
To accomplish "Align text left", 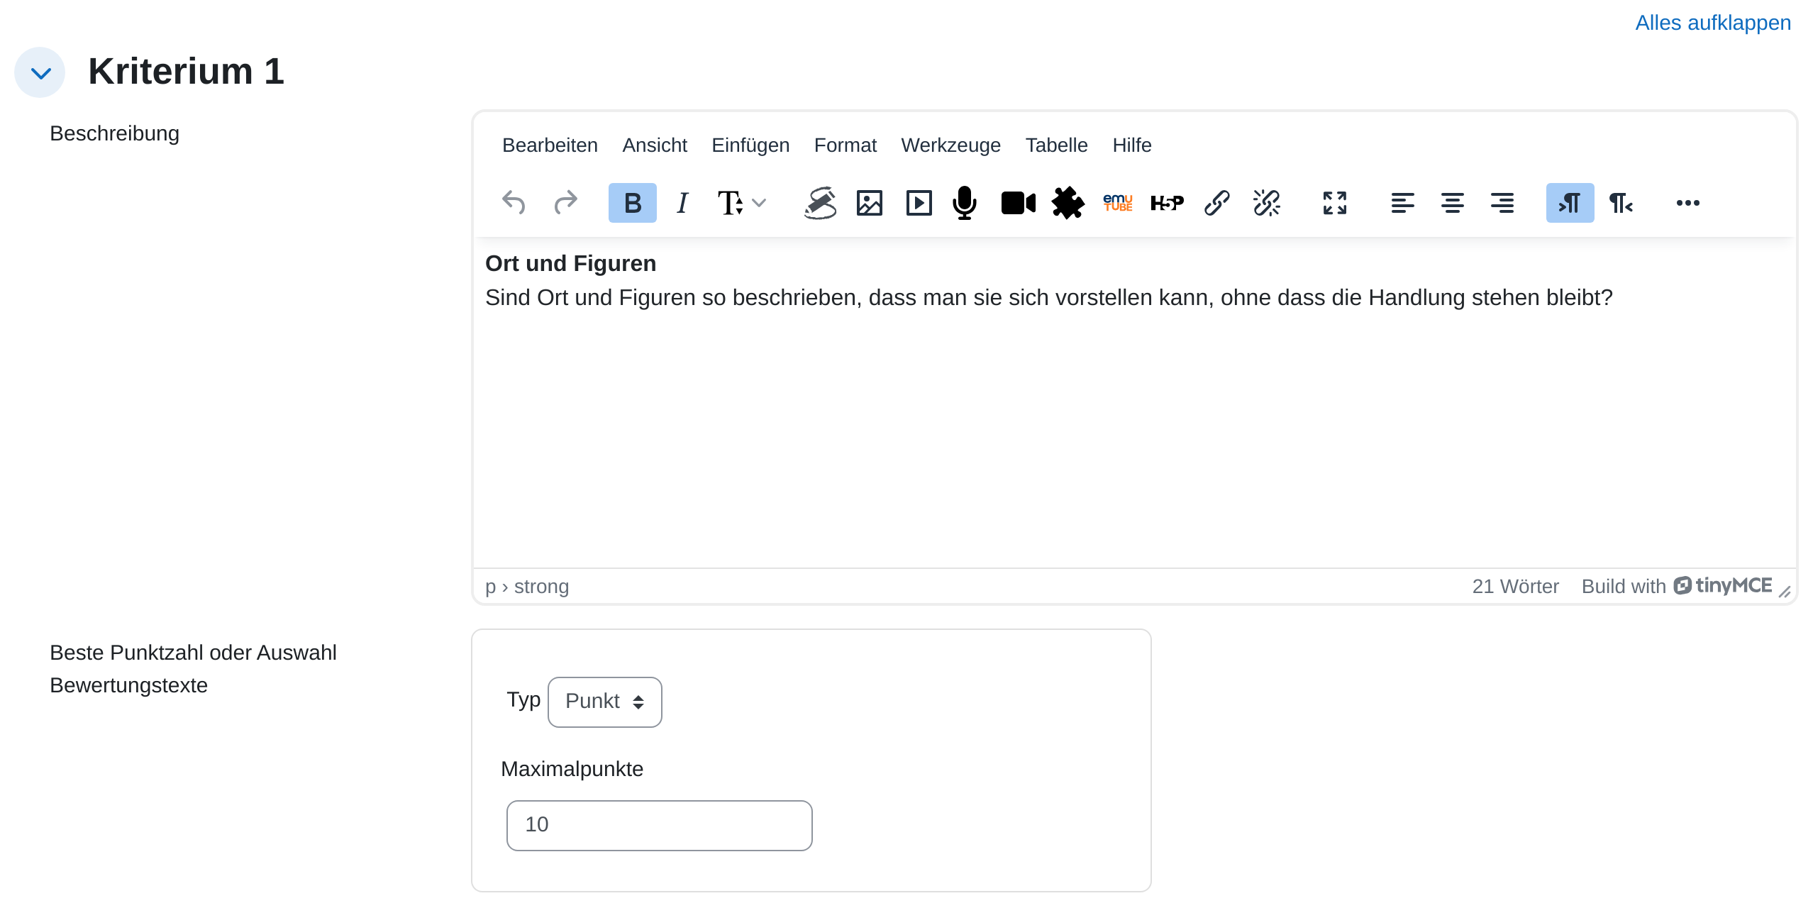I will pos(1402,203).
